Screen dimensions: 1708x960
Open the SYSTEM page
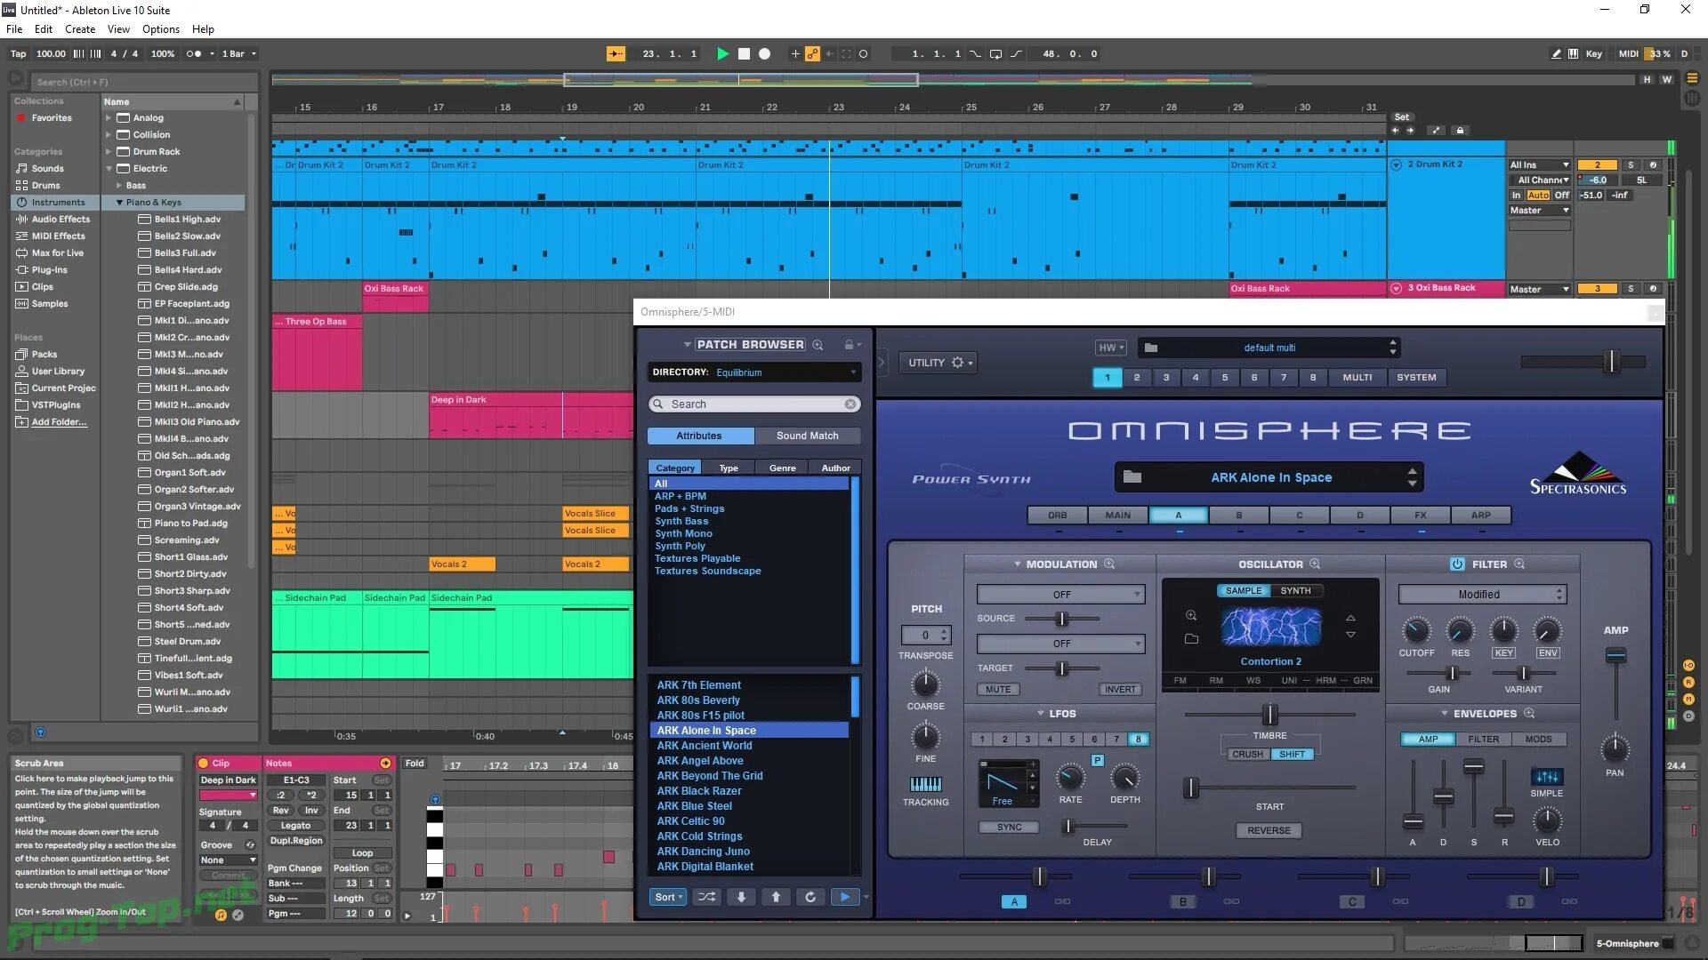[1416, 378]
